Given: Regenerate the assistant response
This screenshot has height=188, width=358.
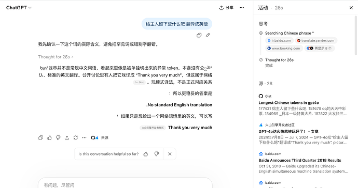Looking at the screenshot, I should point(76,137).
